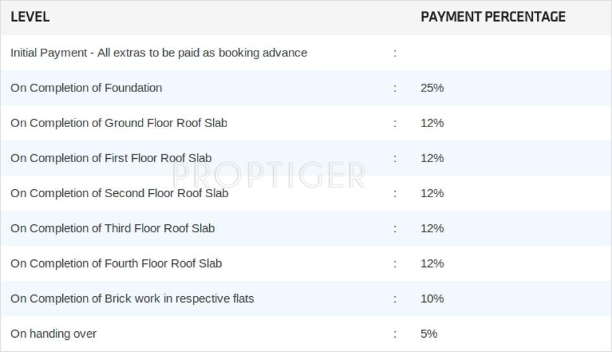The image size is (612, 352).
Task: Select the 12% value for Third Floor
Action: tap(432, 228)
